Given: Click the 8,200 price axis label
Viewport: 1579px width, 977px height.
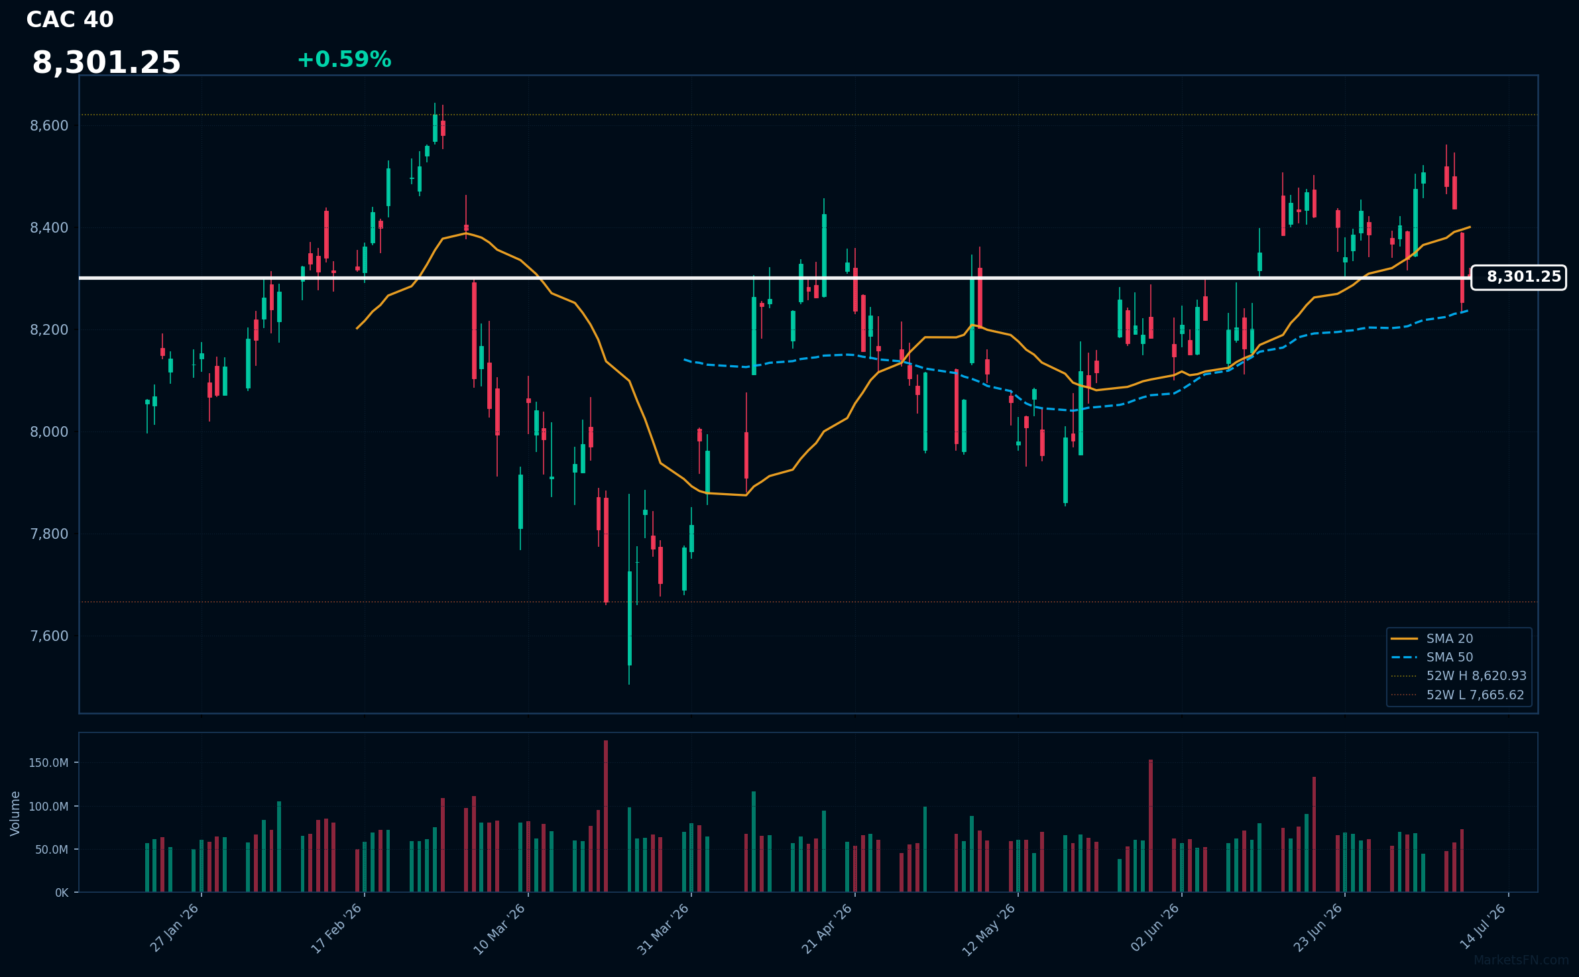Looking at the screenshot, I should 49,330.
